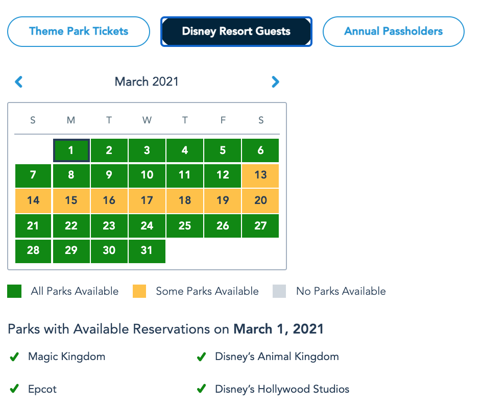Click gray No Parks Available legend swatch
Image resolution: width=483 pixels, height=409 pixels.
(279, 291)
